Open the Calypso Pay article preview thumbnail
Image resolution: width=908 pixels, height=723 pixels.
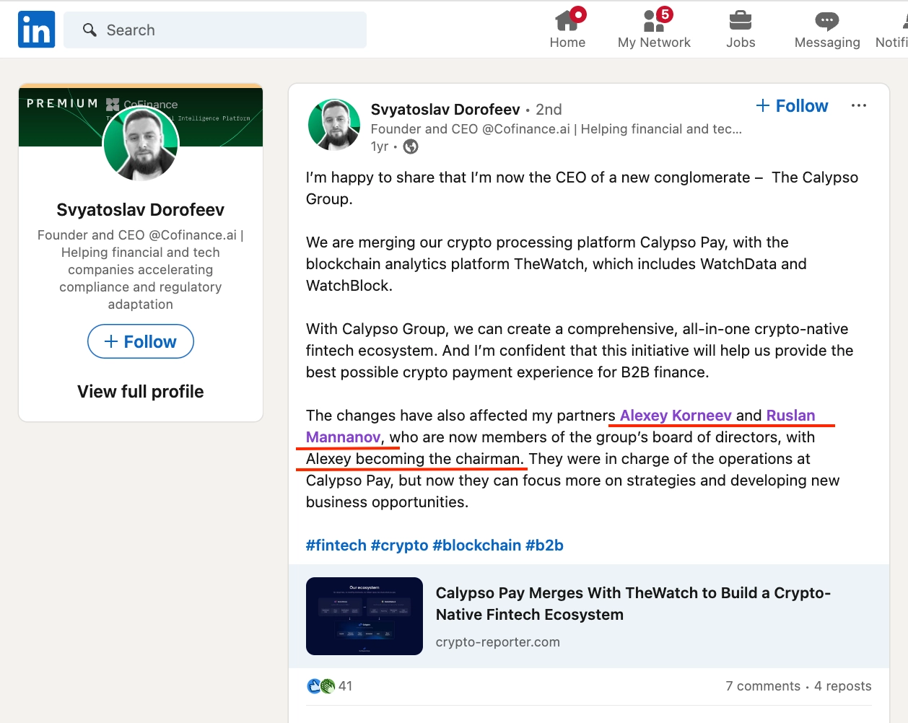click(364, 616)
